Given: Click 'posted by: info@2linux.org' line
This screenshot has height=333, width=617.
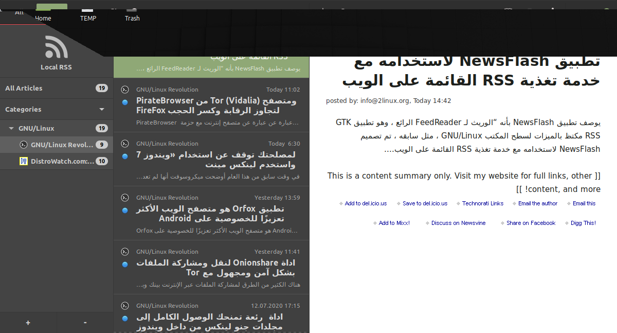Looking at the screenshot, I should click(x=389, y=101).
